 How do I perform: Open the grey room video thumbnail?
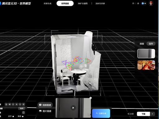tap(146, 54)
